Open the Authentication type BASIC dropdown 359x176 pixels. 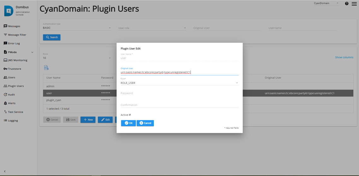click(x=77, y=28)
